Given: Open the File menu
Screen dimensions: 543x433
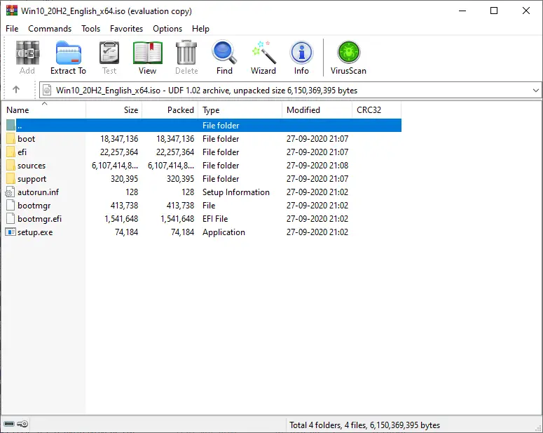Looking at the screenshot, I should [x=12, y=29].
